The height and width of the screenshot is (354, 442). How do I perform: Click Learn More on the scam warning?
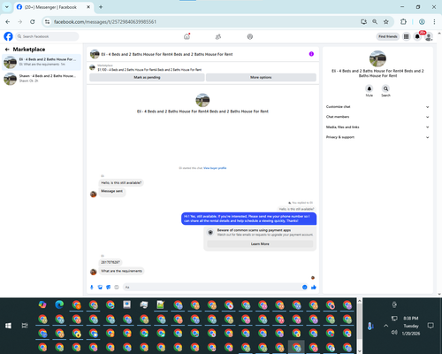[260, 244]
